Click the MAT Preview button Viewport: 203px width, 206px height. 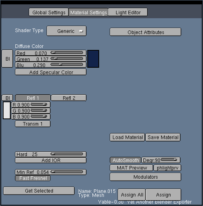coord(132,168)
